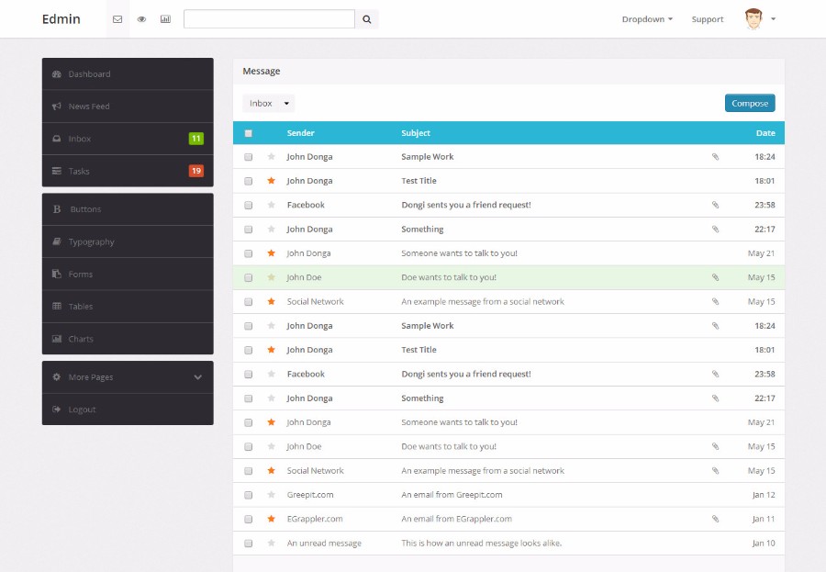Open first 'Dongi sents you a friend request!' message
Image resolution: width=826 pixels, height=572 pixels.
(x=465, y=205)
